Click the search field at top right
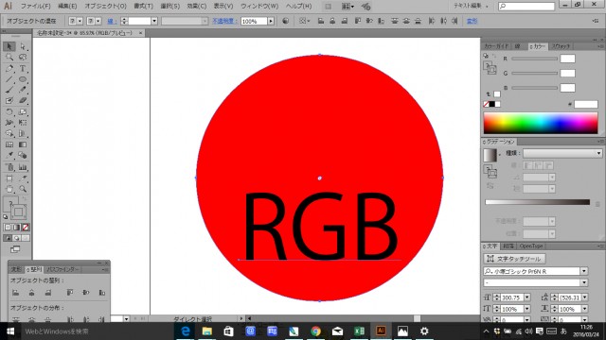Screen dimensions: 606x340 [x=526, y=6]
